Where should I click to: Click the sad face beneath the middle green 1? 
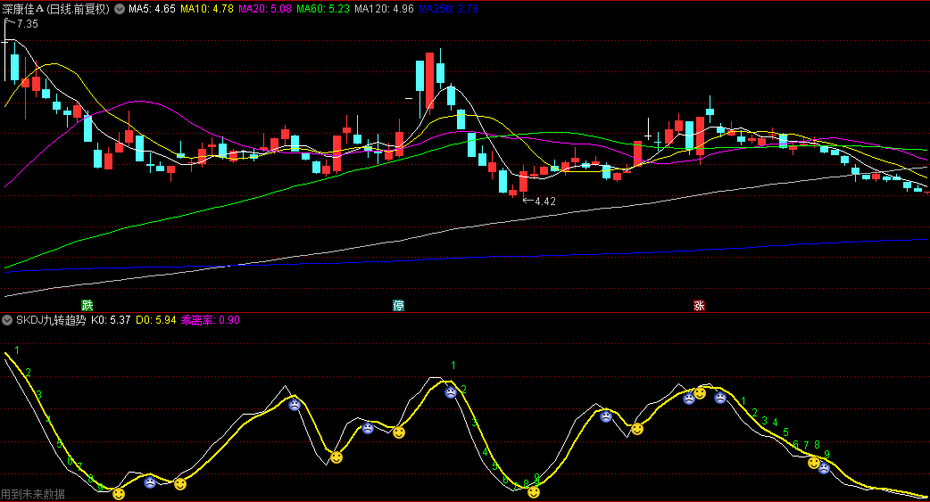pos(451,391)
